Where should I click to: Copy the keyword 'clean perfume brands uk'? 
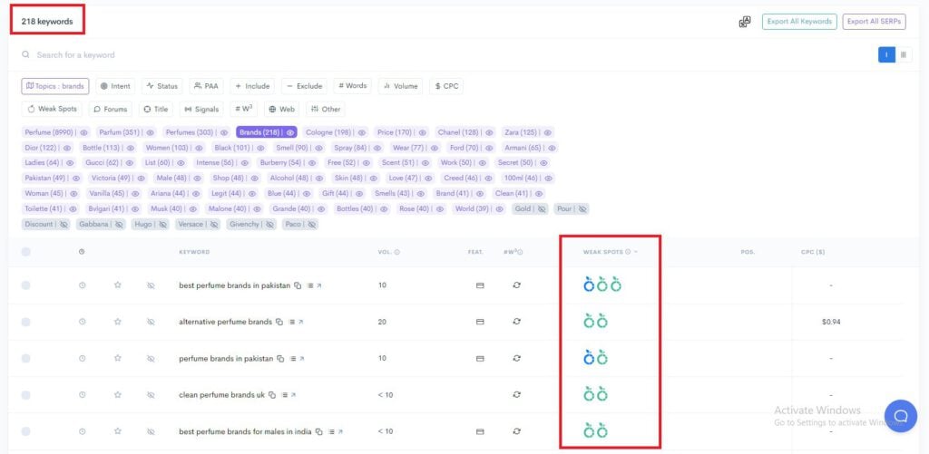[x=272, y=395]
